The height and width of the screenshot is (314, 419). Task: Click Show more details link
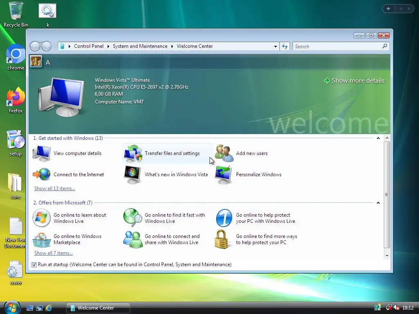point(354,81)
